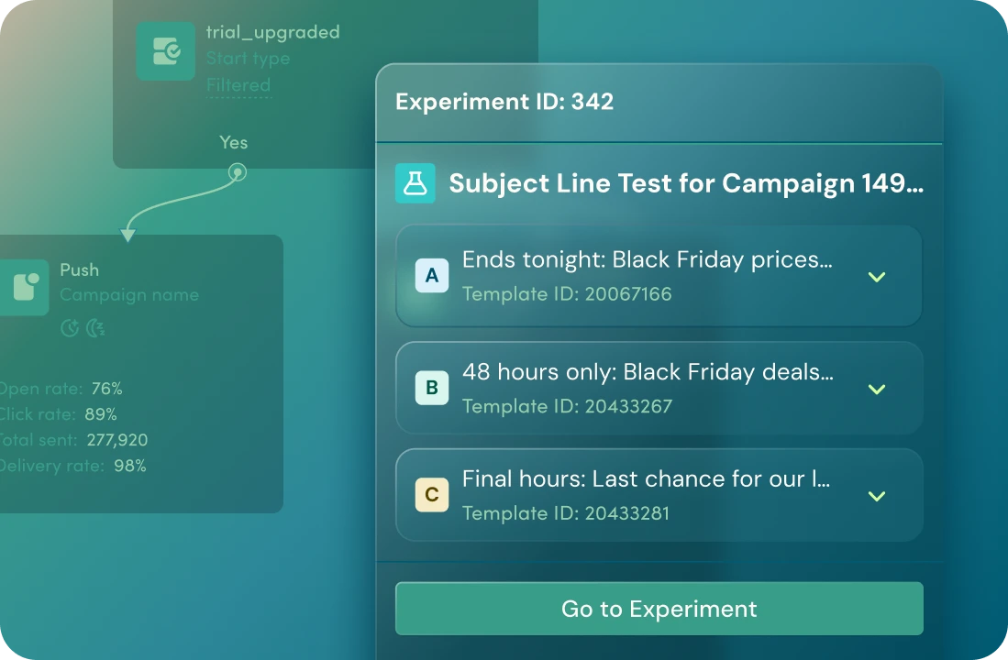Select the variant C badge
Image resolution: width=1008 pixels, height=660 pixels.
point(432,494)
